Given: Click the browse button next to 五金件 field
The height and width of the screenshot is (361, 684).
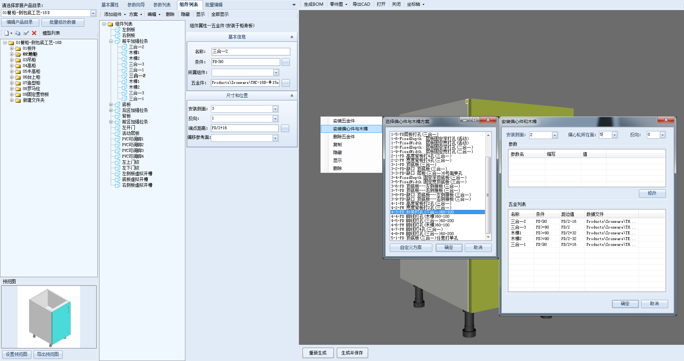Looking at the screenshot, I should [286, 83].
